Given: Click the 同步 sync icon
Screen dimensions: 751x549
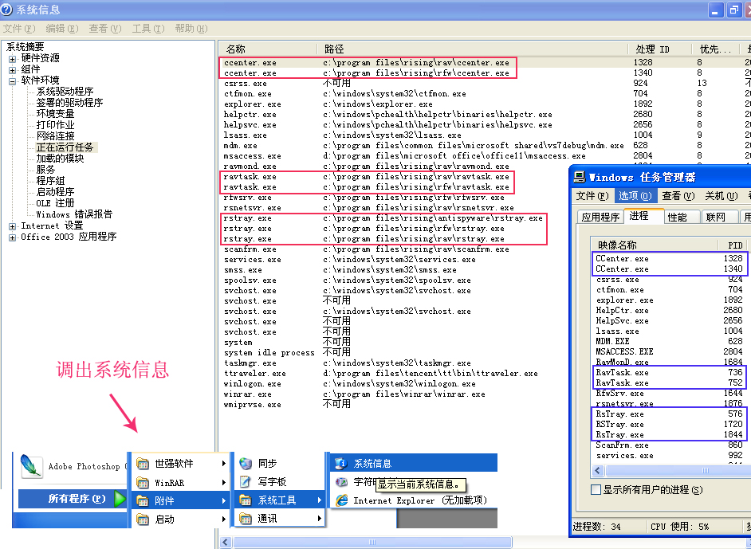Looking at the screenshot, I should tap(246, 463).
